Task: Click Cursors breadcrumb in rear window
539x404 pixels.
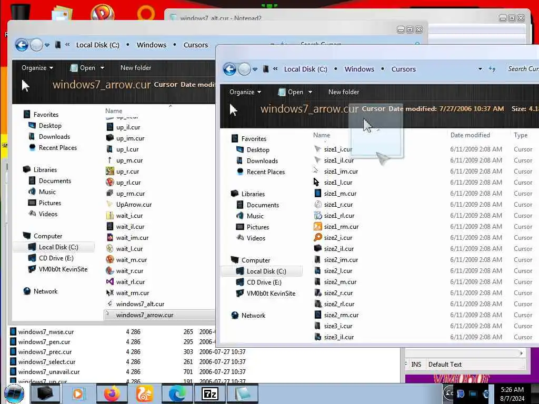Action: click(196, 45)
